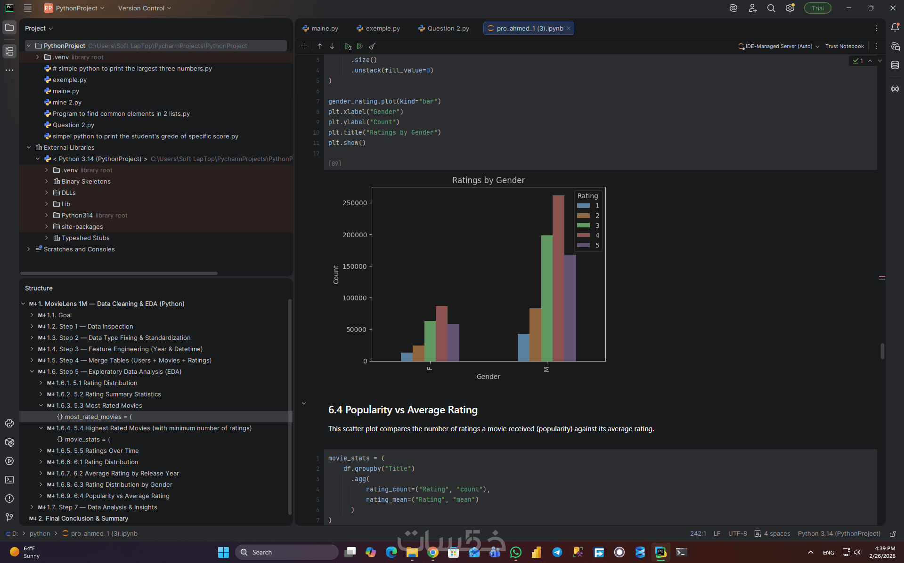
Task: Open the Windows Start menu
Action: 223,552
